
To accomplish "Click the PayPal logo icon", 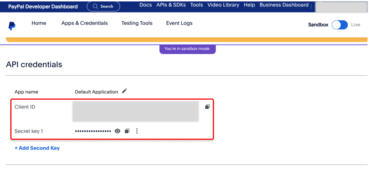I will [12, 26].
